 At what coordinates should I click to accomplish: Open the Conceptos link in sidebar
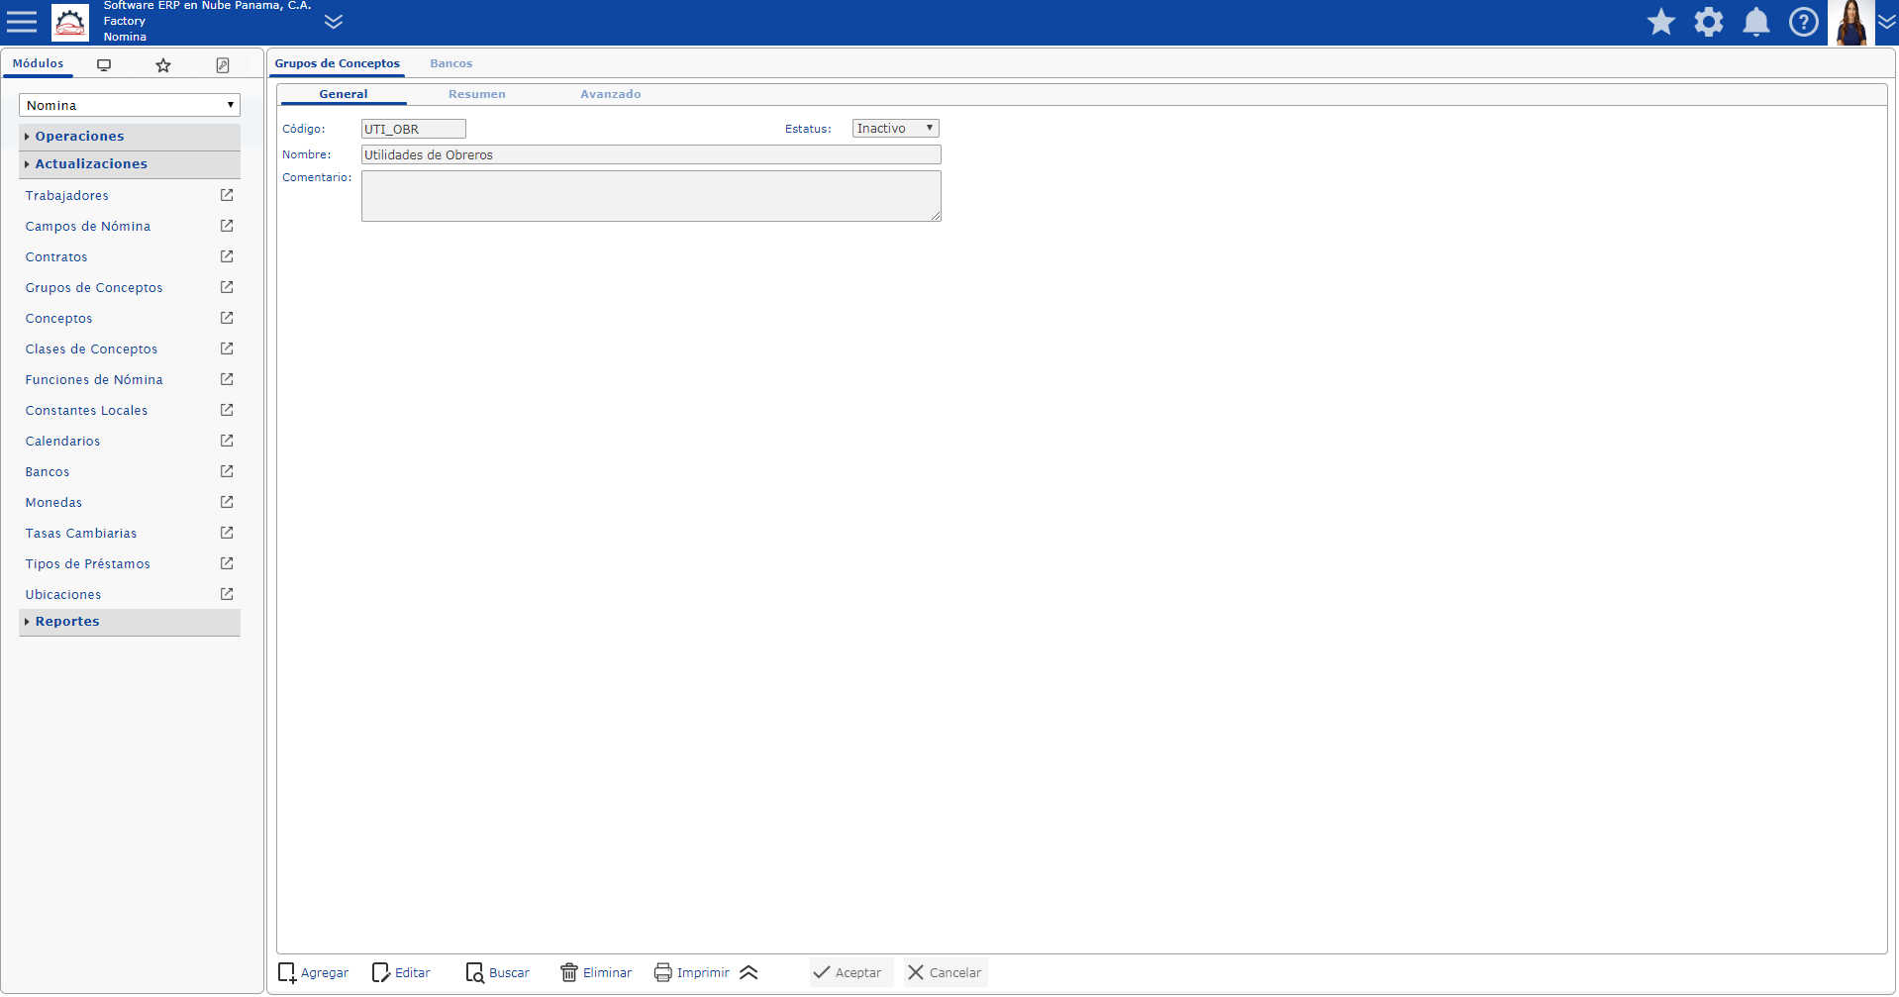click(59, 319)
